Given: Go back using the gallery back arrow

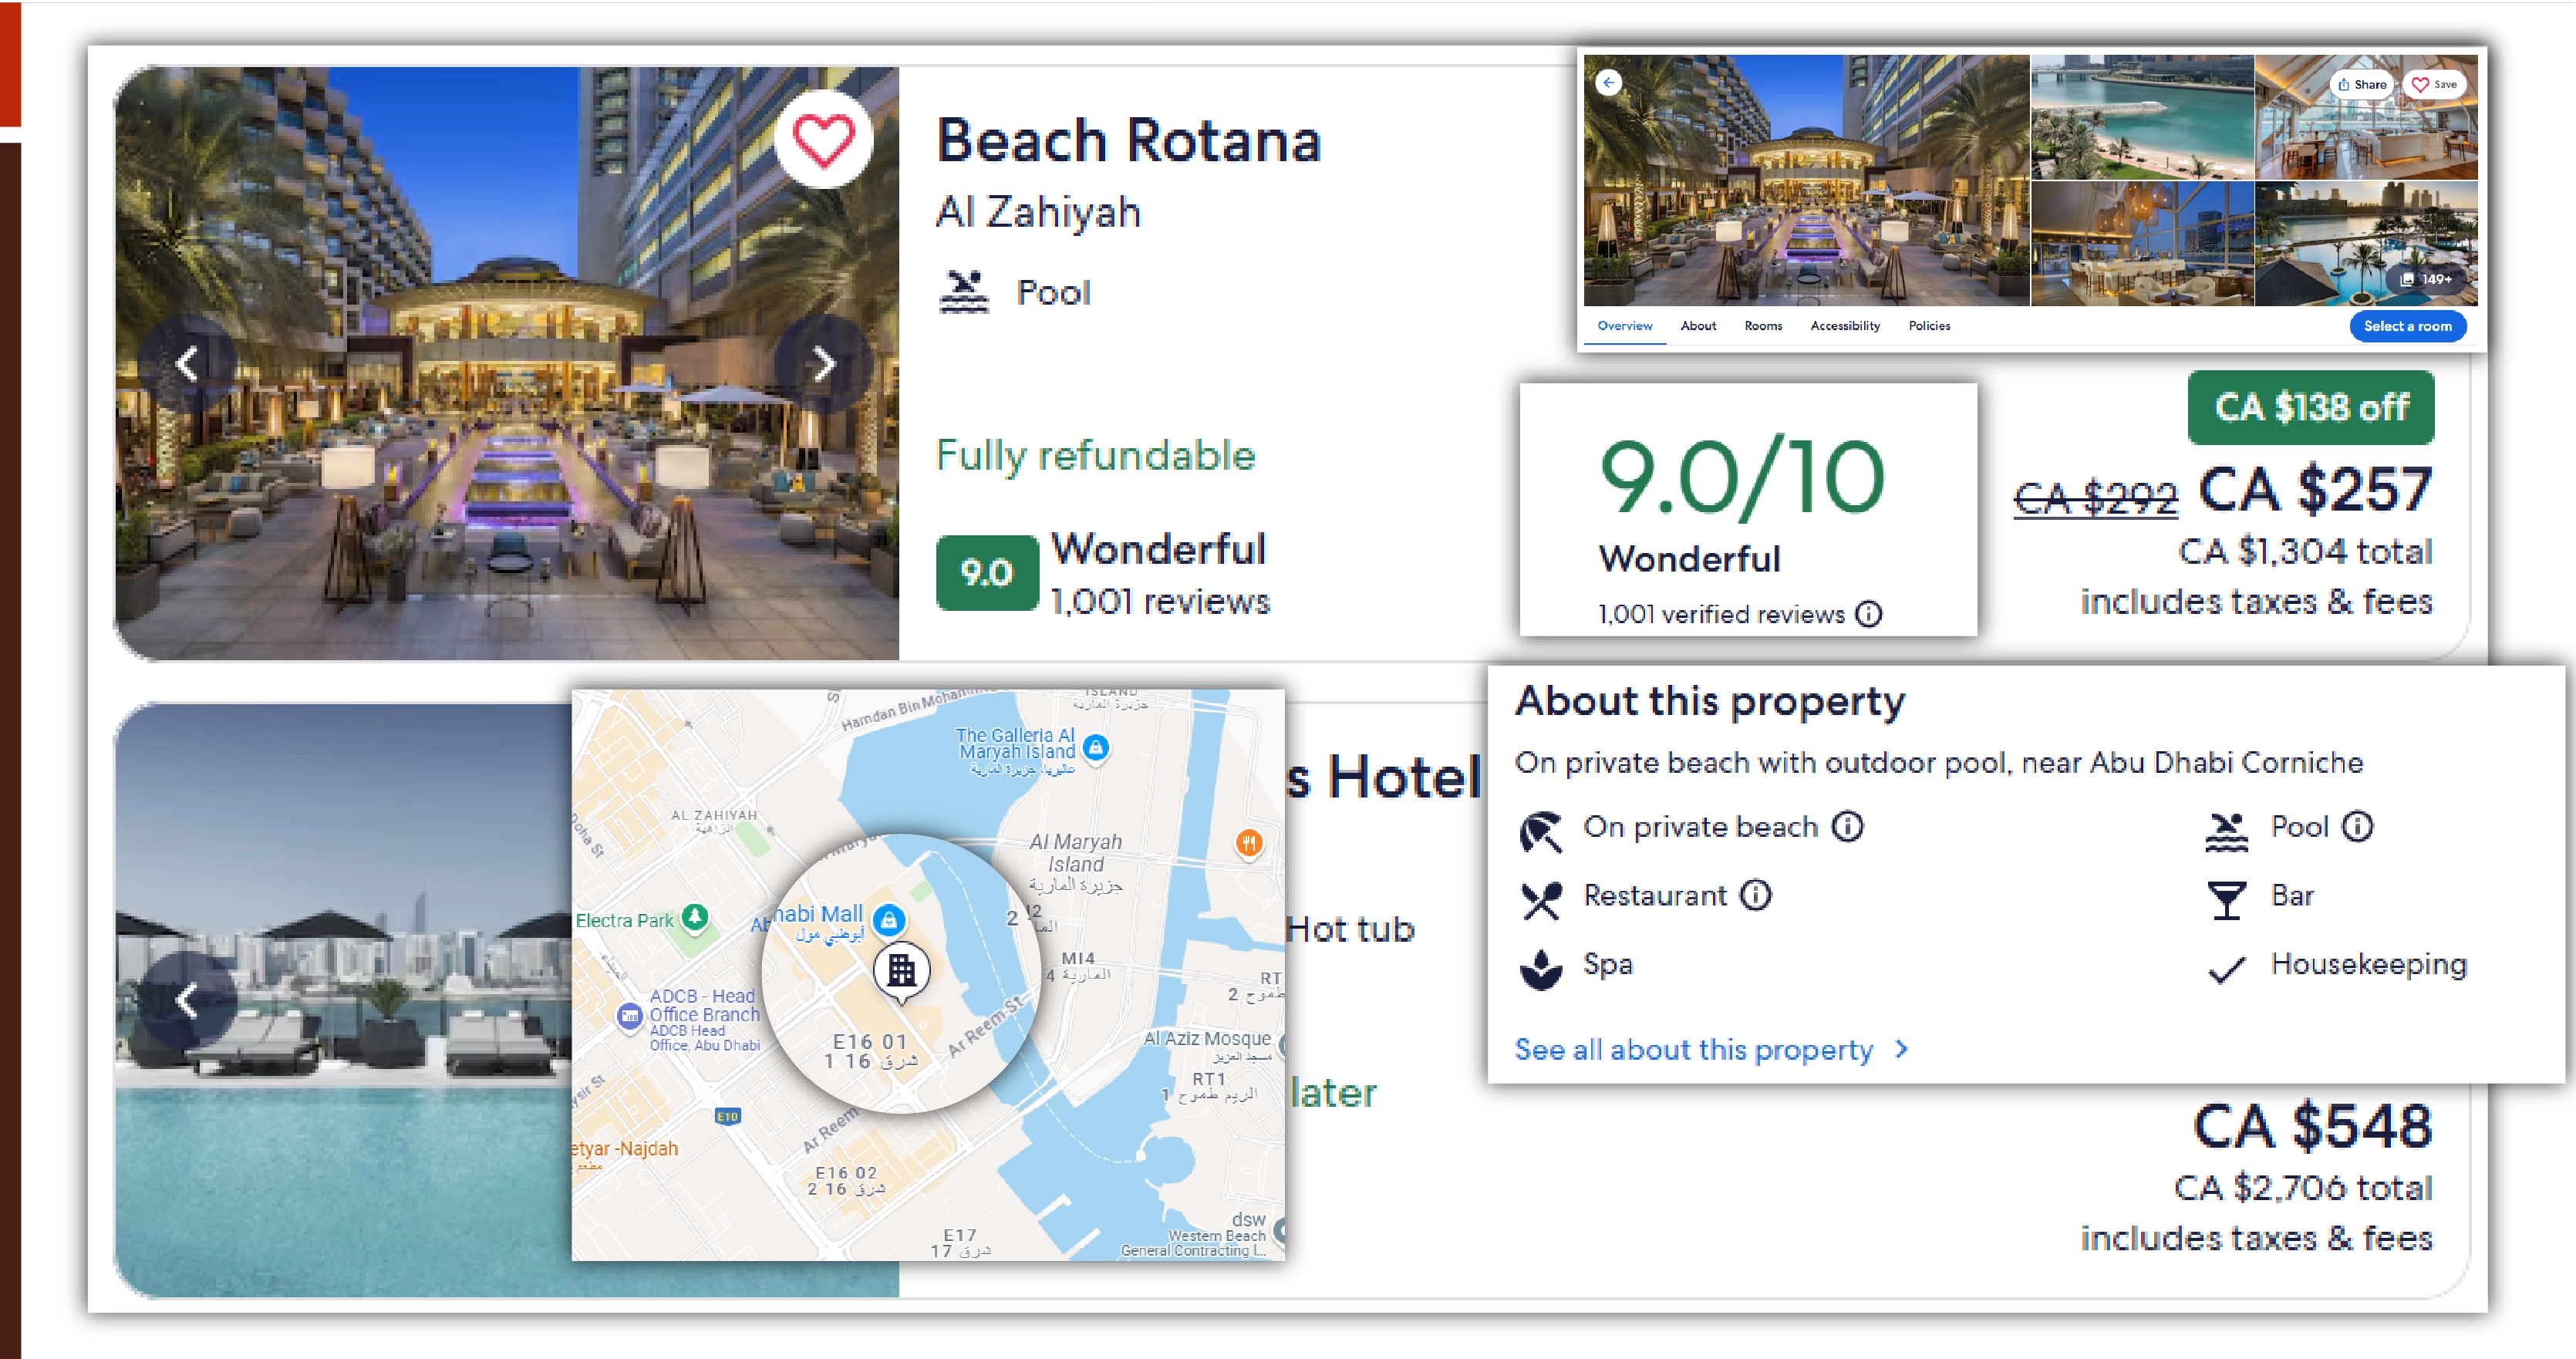Looking at the screenshot, I should (1608, 83).
